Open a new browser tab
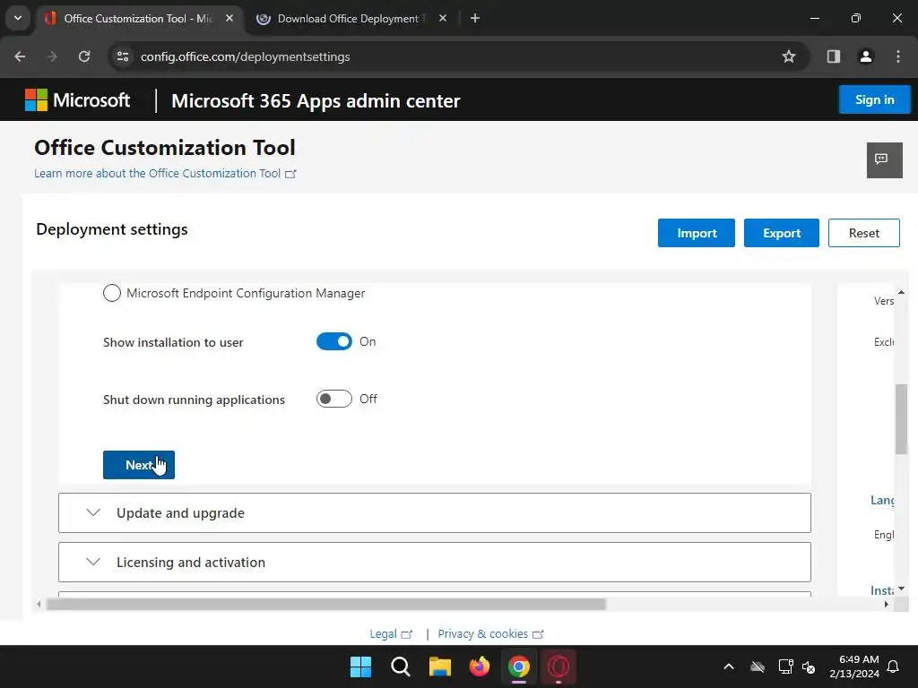This screenshot has width=918, height=688. pos(475,19)
